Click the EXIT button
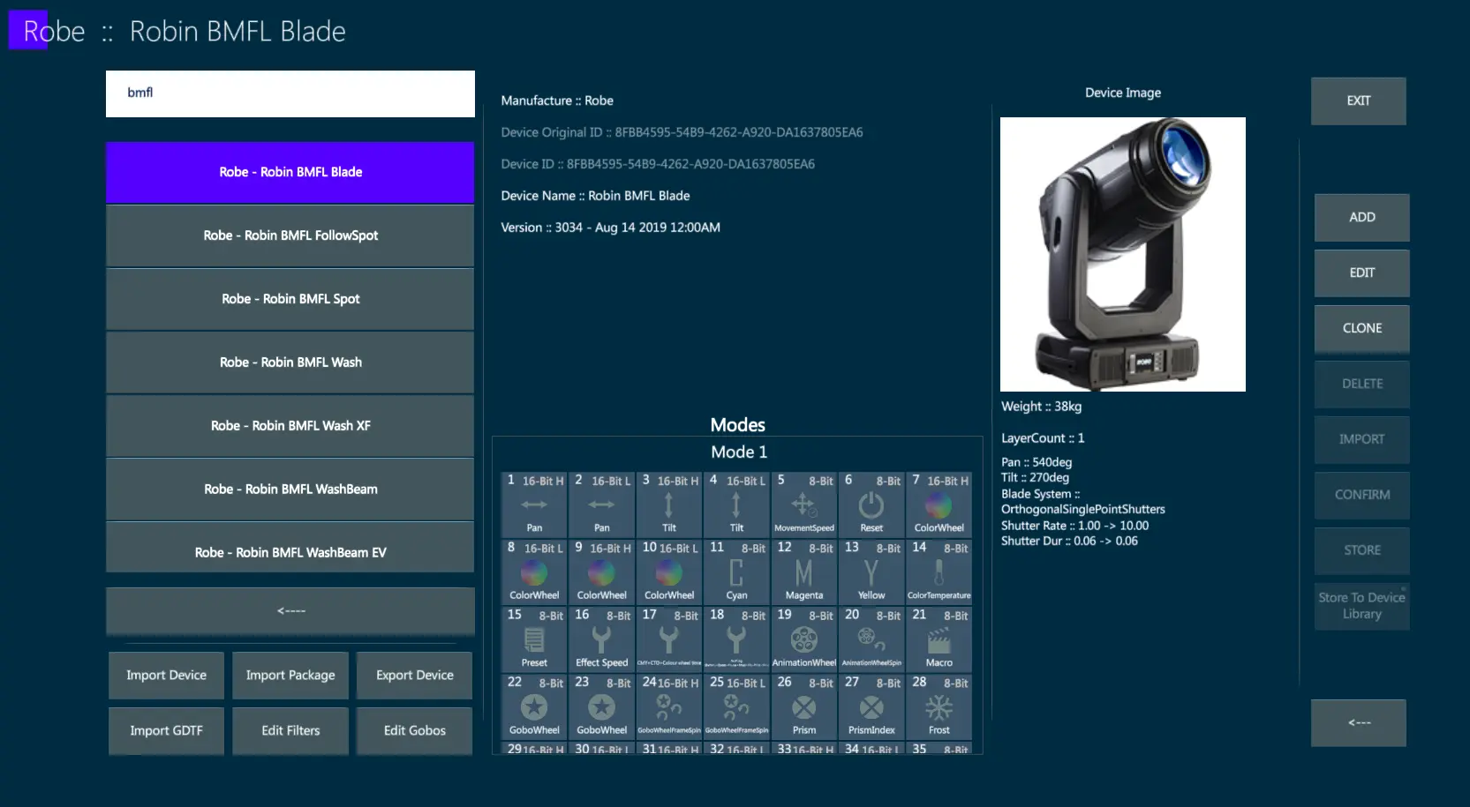 1359,101
